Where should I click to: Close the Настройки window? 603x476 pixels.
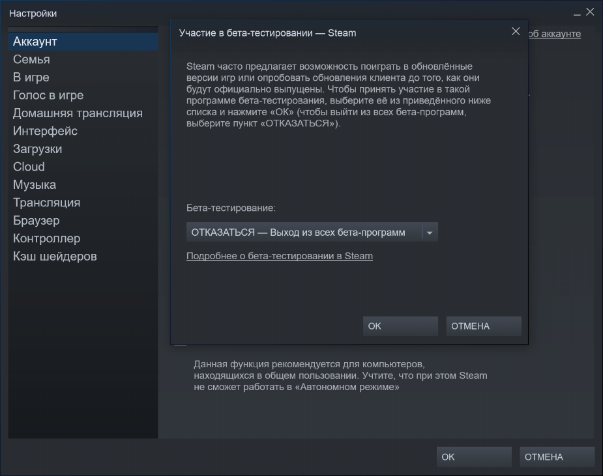point(590,12)
